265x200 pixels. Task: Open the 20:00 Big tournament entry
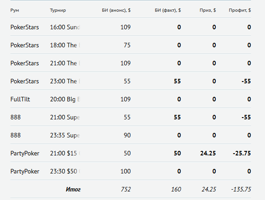click(x=65, y=100)
